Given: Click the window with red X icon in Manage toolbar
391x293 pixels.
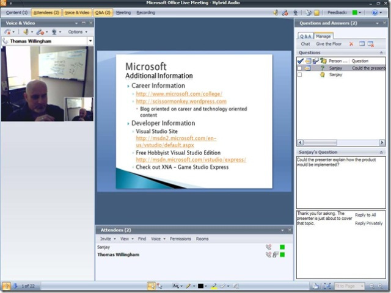Looking at the screenshot, I should point(371,44).
